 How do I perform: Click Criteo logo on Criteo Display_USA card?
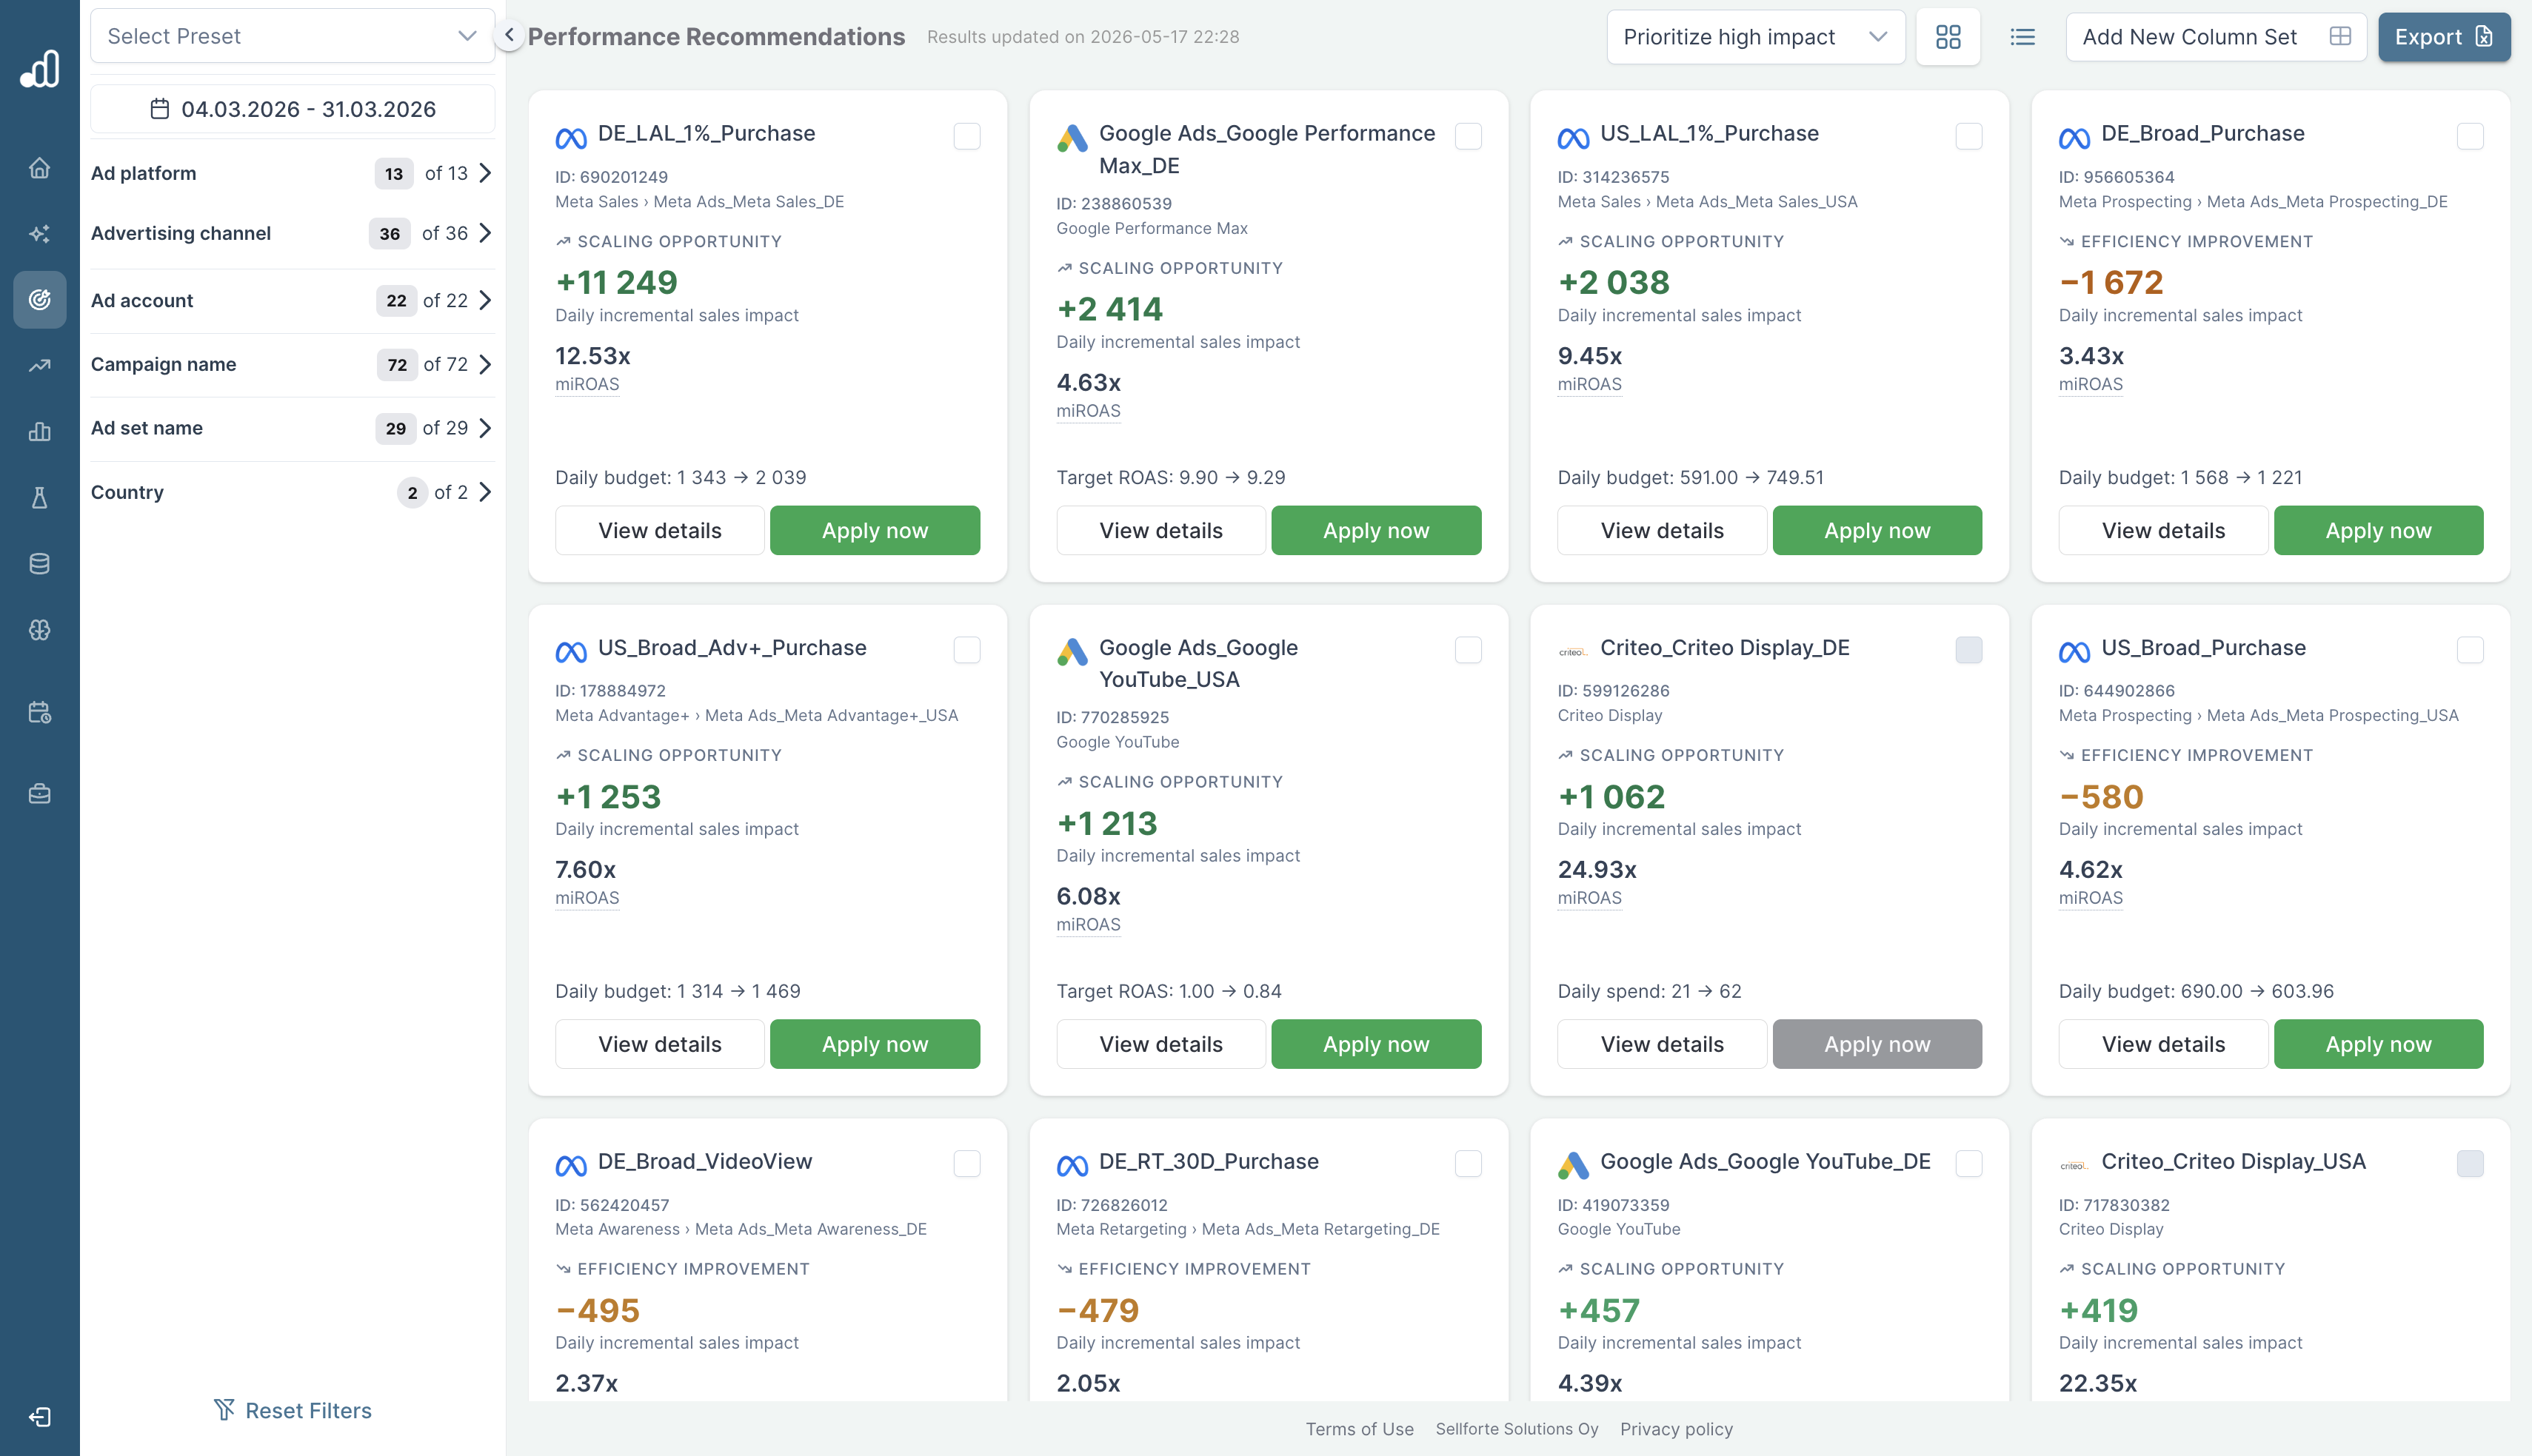point(2074,1166)
